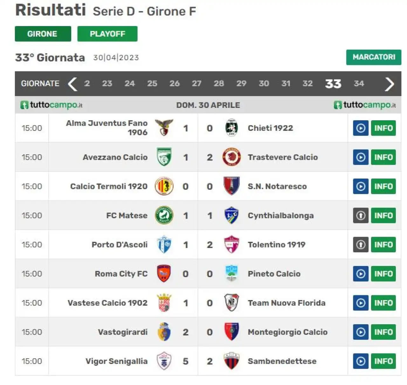Open INFO for Vastese vs Nuova Florida
Screen dimensions: 407x385
point(383,303)
